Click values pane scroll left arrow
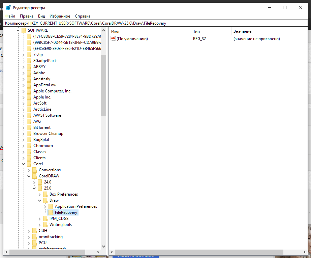311x258 pixels. [112, 252]
